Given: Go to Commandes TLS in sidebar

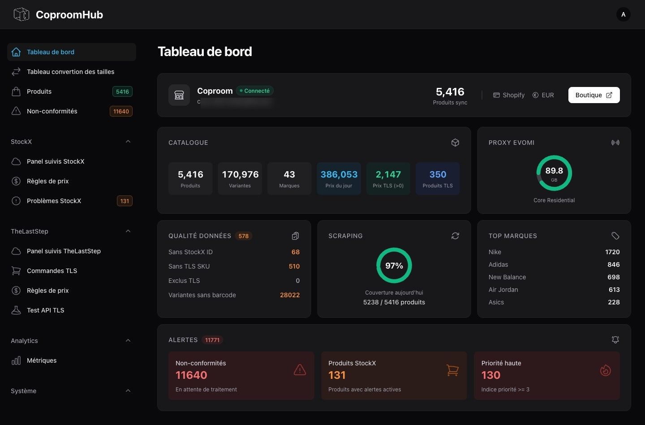Looking at the screenshot, I should [x=52, y=271].
